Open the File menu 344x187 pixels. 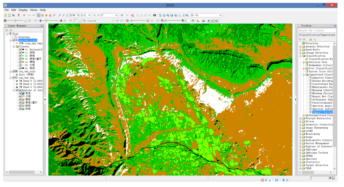[6, 10]
